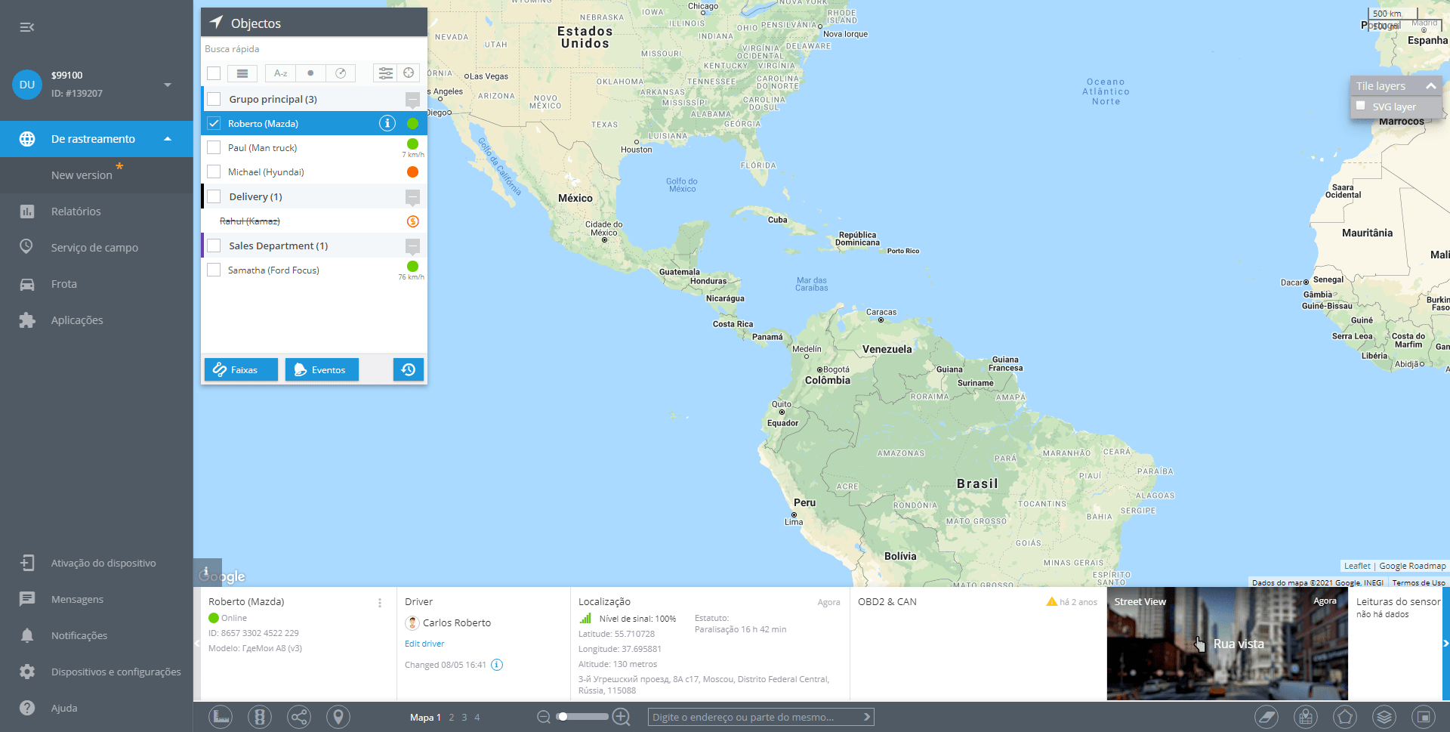This screenshot has width=1450, height=732.
Task: Select the eraser tool in bottom bar
Action: 1266,717
